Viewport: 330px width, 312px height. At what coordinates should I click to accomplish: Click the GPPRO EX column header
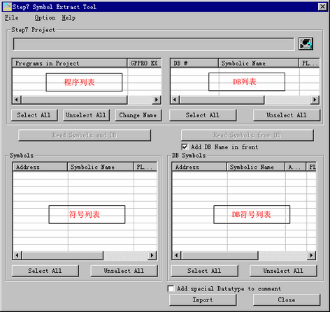click(x=144, y=64)
